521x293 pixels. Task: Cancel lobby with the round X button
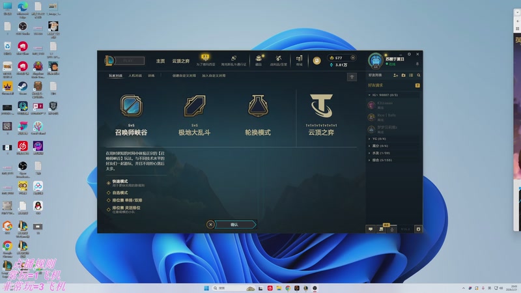210,225
